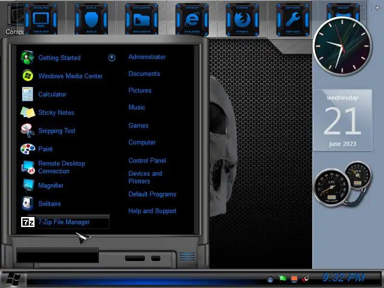The image size is (384, 288).
Task: Click the Paint palette icon
Action: click(x=27, y=149)
